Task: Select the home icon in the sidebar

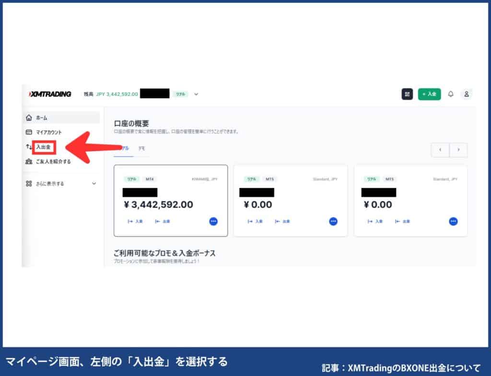Action: [29, 117]
